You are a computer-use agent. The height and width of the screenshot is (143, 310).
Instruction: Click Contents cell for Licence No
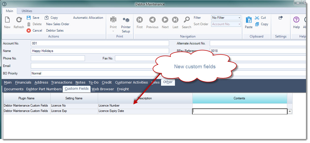(x=240, y=106)
